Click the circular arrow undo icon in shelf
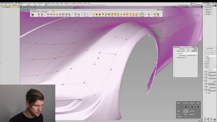 [87, 14]
